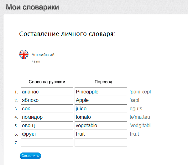Click the Russian field containing сок

(47, 109)
